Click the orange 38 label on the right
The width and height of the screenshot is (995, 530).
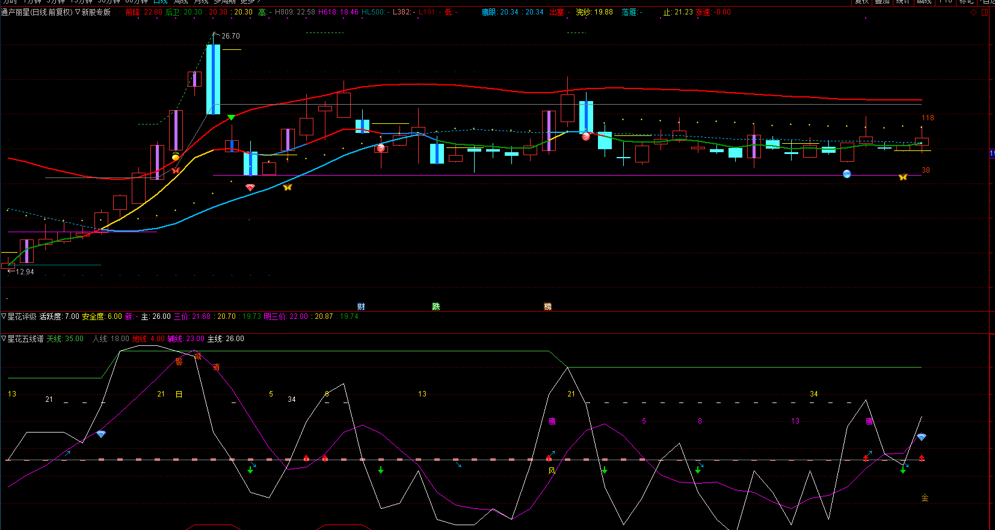pyautogui.click(x=926, y=170)
